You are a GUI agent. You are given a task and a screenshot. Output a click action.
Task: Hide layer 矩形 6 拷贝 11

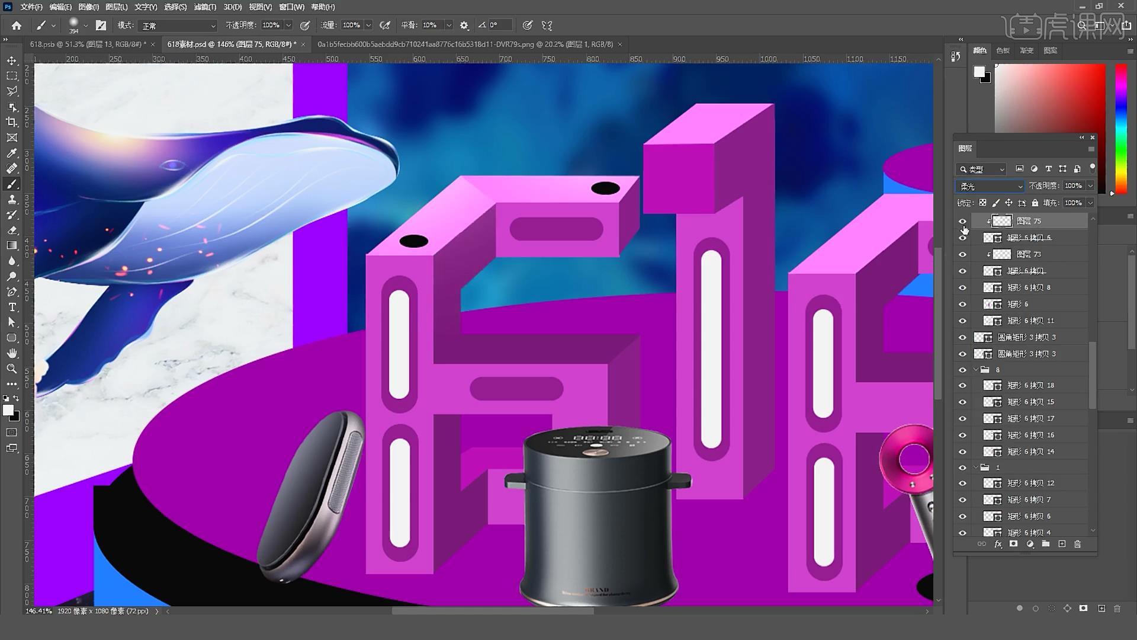[962, 321]
